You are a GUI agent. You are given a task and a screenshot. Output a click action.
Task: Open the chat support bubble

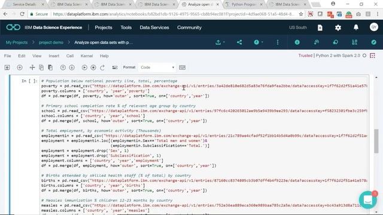[x=368, y=200]
